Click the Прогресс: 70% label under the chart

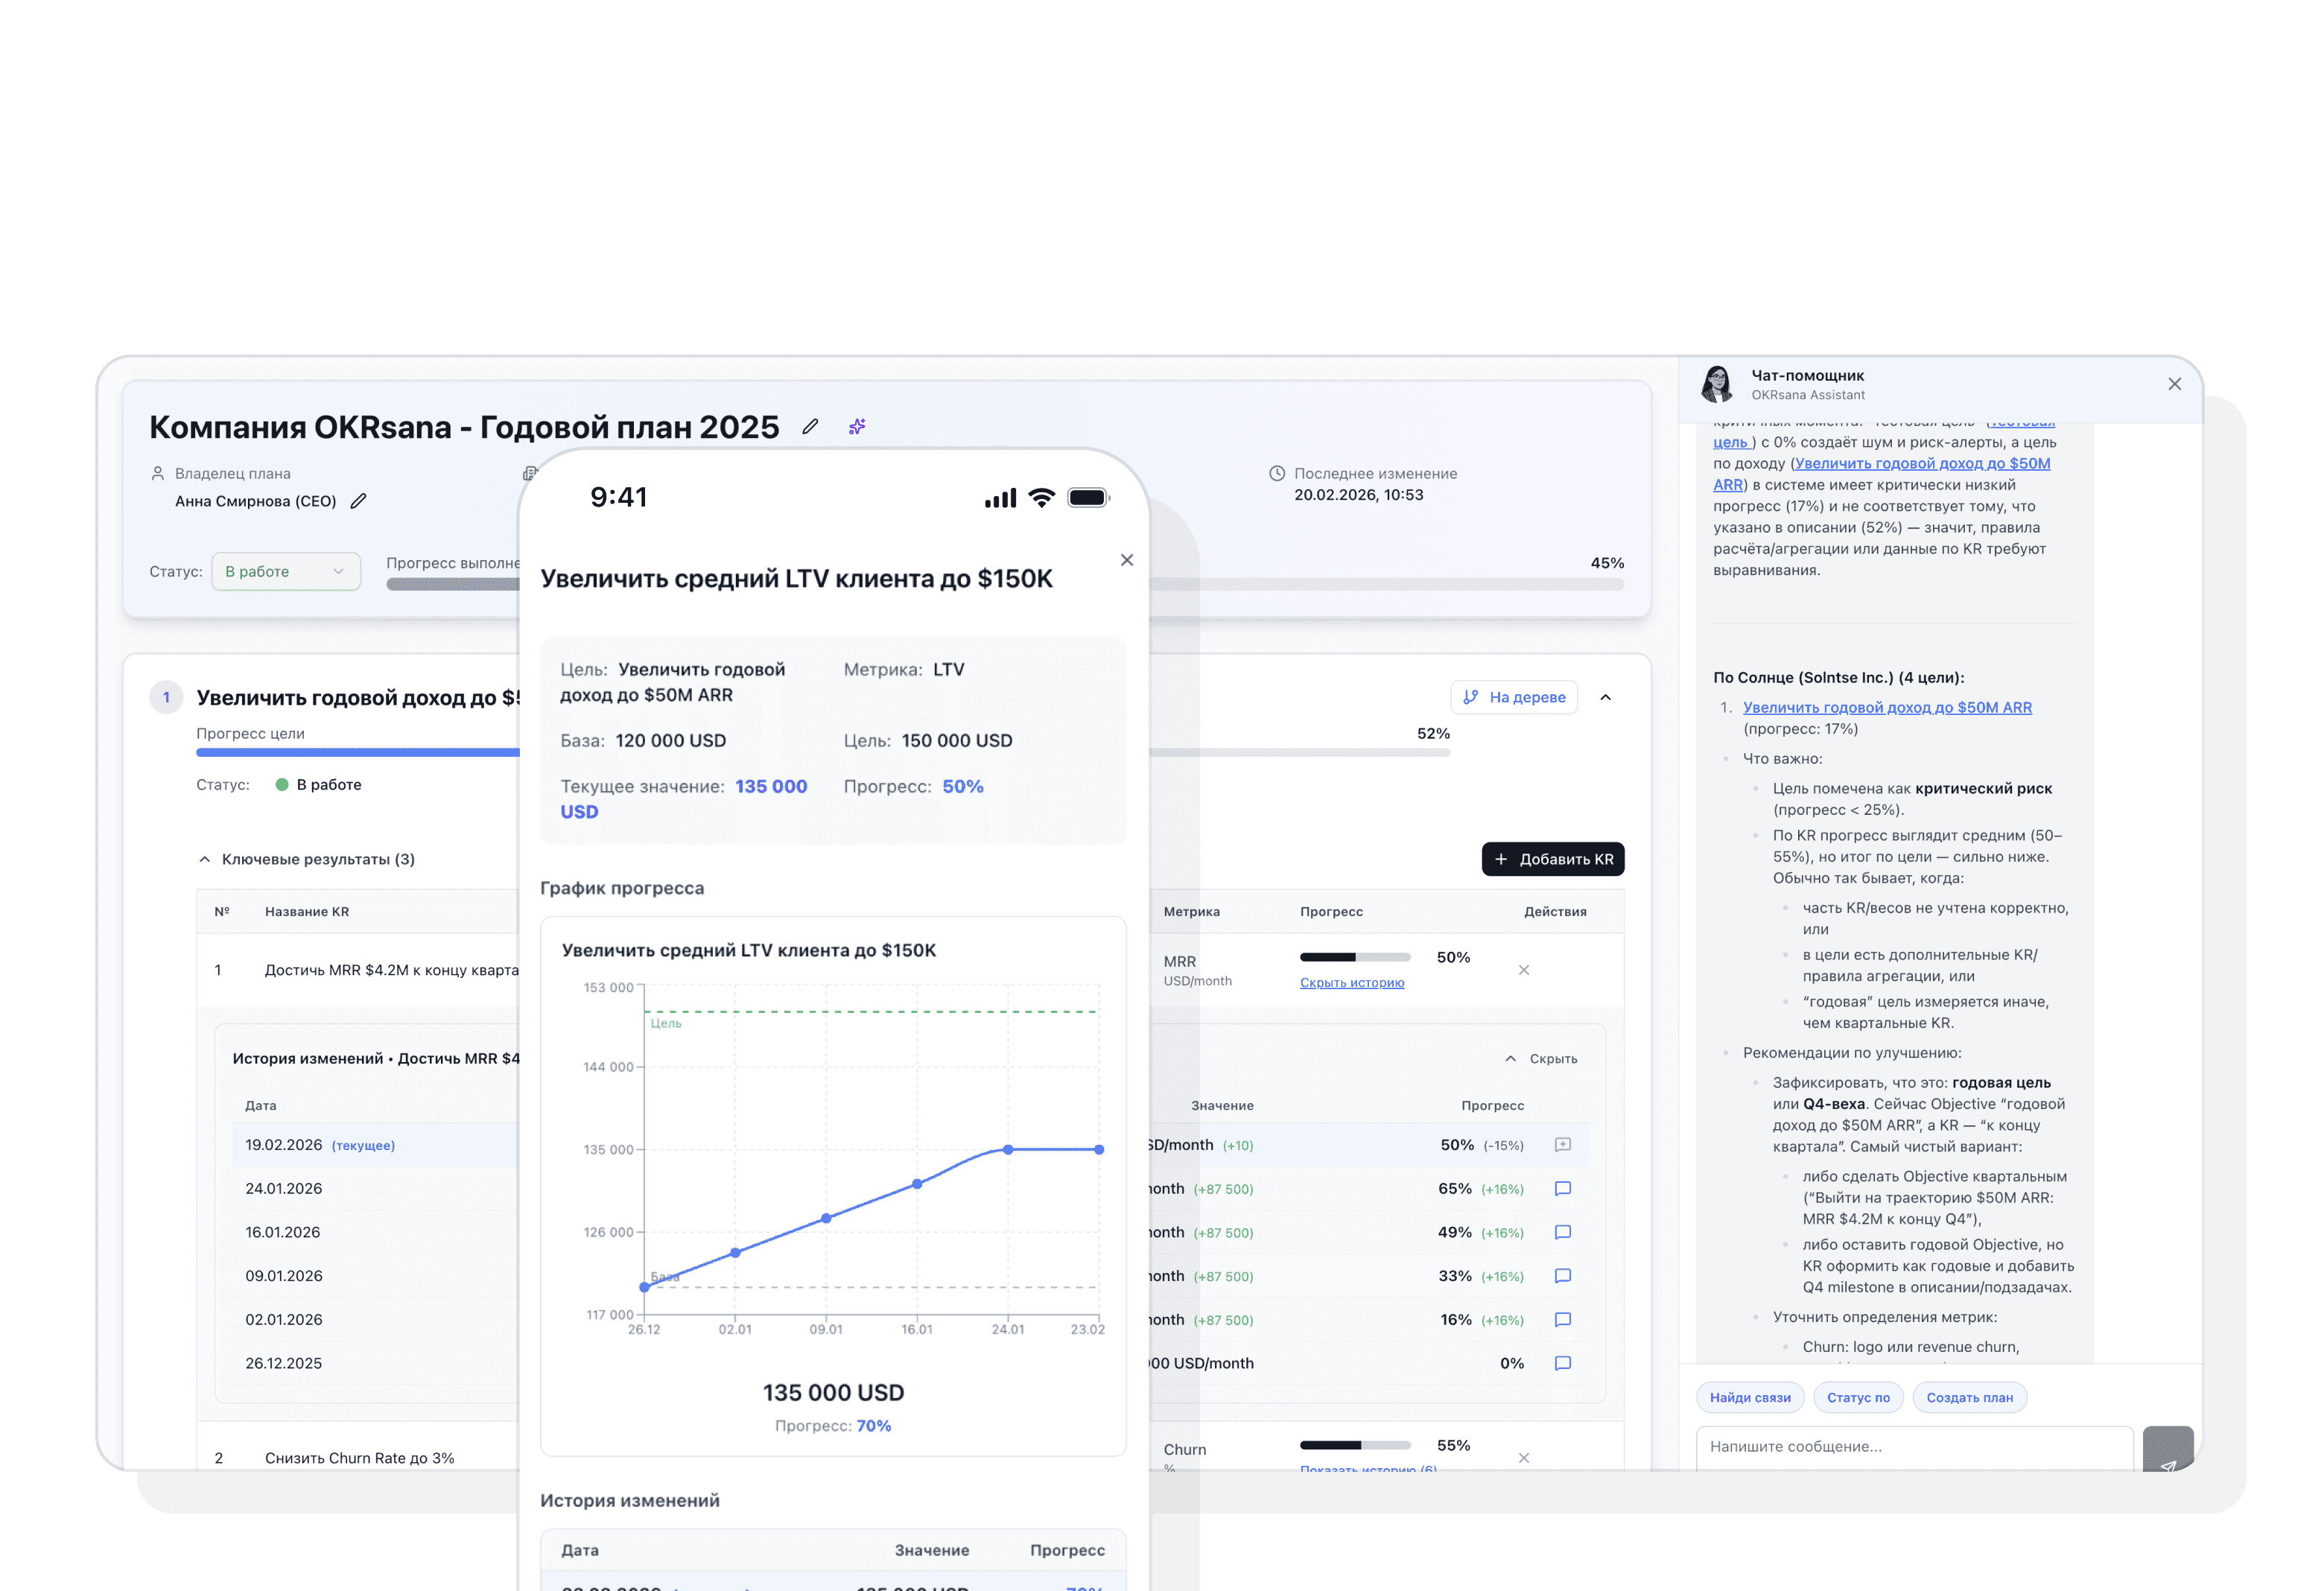(833, 1426)
